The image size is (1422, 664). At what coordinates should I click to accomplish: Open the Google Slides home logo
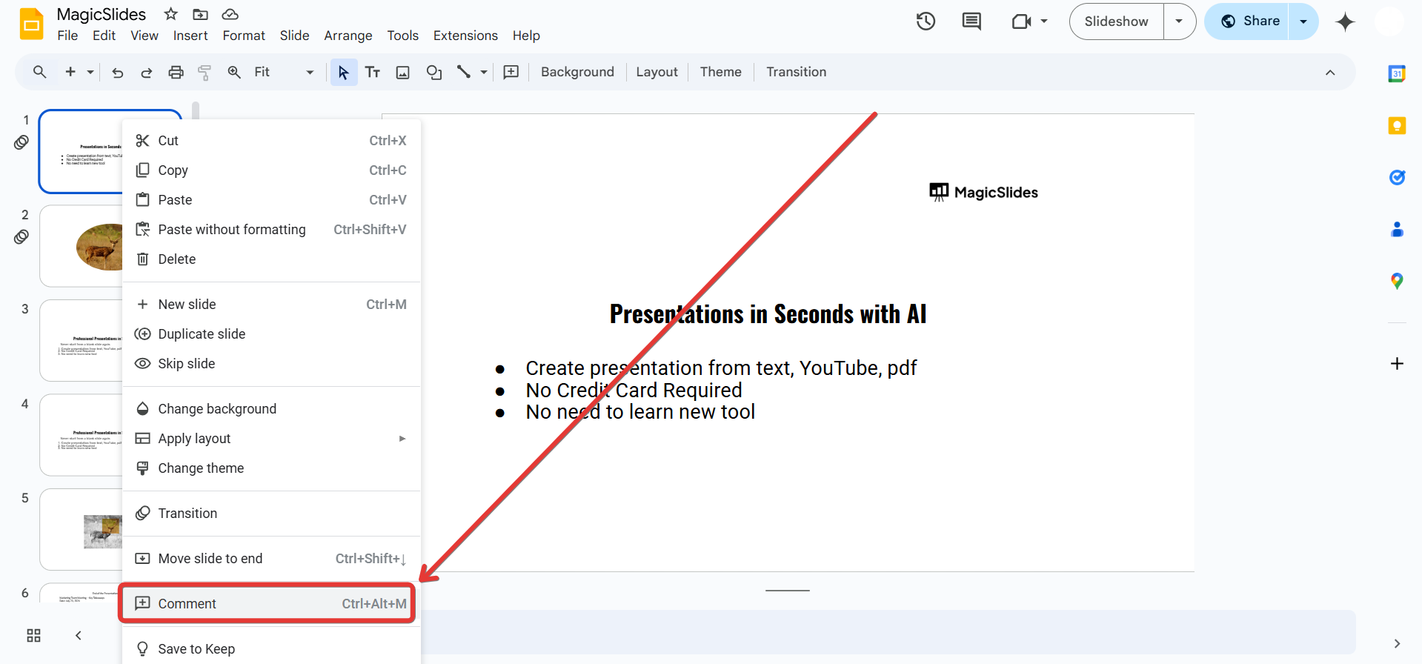pyautogui.click(x=31, y=24)
